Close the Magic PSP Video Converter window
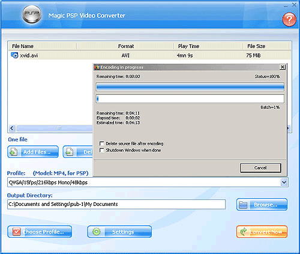This screenshot has height=254, width=300. [294, 5]
